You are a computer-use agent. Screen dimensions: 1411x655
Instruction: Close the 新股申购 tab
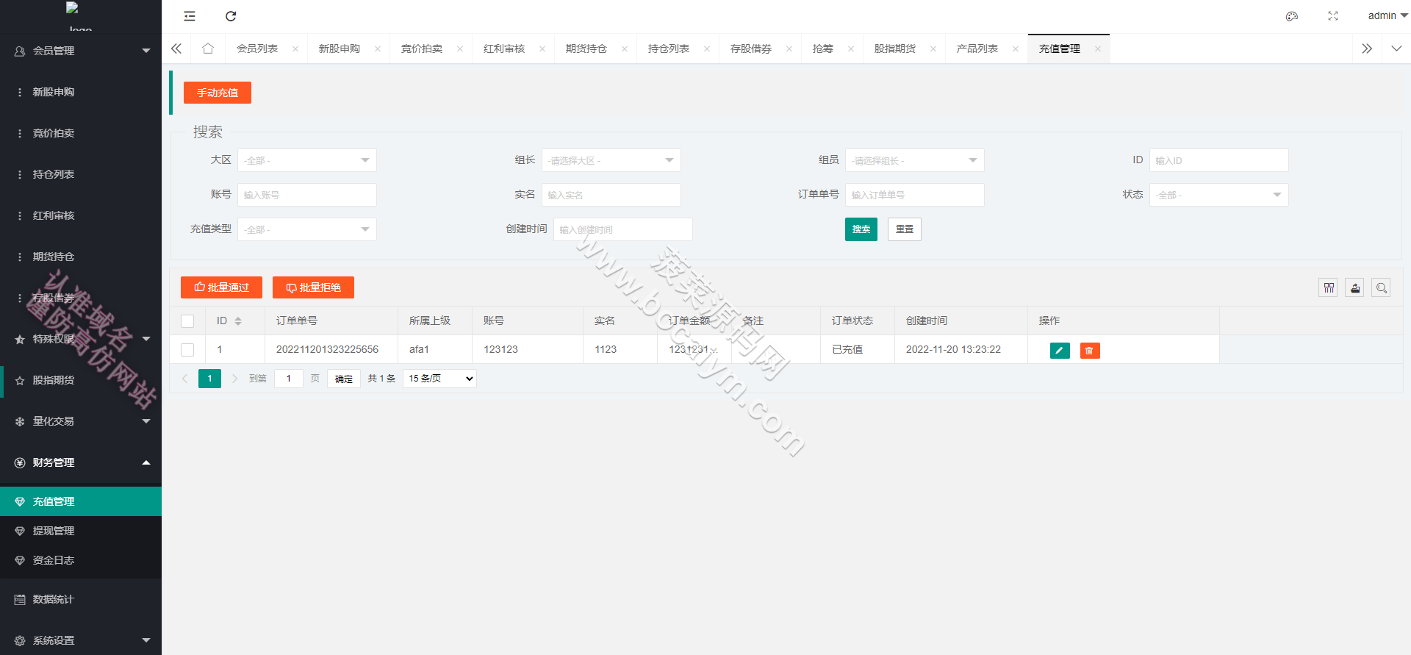point(378,49)
